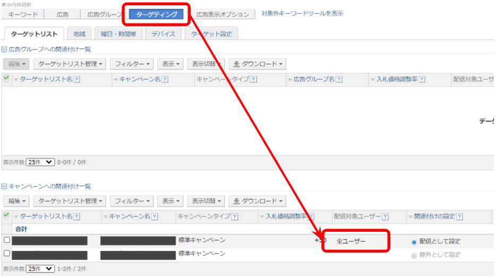The image size is (496, 278).
Task: Click help icon beside キャンペーン名 in campaign table
Action: (x=155, y=217)
